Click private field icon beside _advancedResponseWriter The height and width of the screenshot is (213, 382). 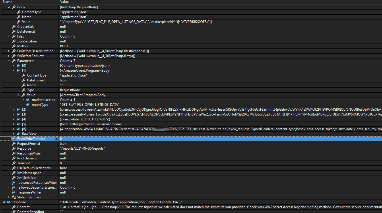tap(13, 183)
